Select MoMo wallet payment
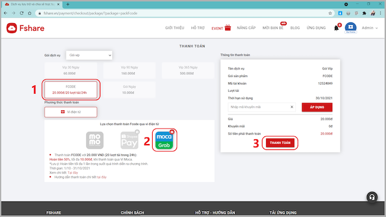 95,140
